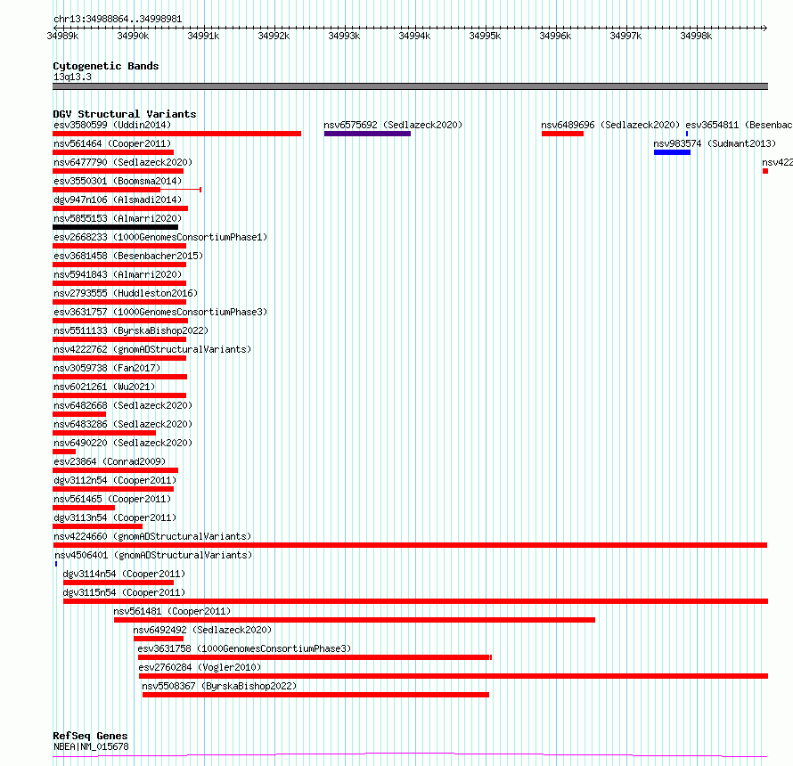
Task: Click the RefSeq Genes track title
Action: (90, 736)
